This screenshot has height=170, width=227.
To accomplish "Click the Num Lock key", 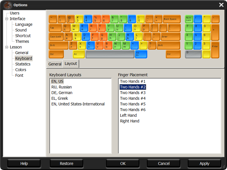I will pos(189,19).
